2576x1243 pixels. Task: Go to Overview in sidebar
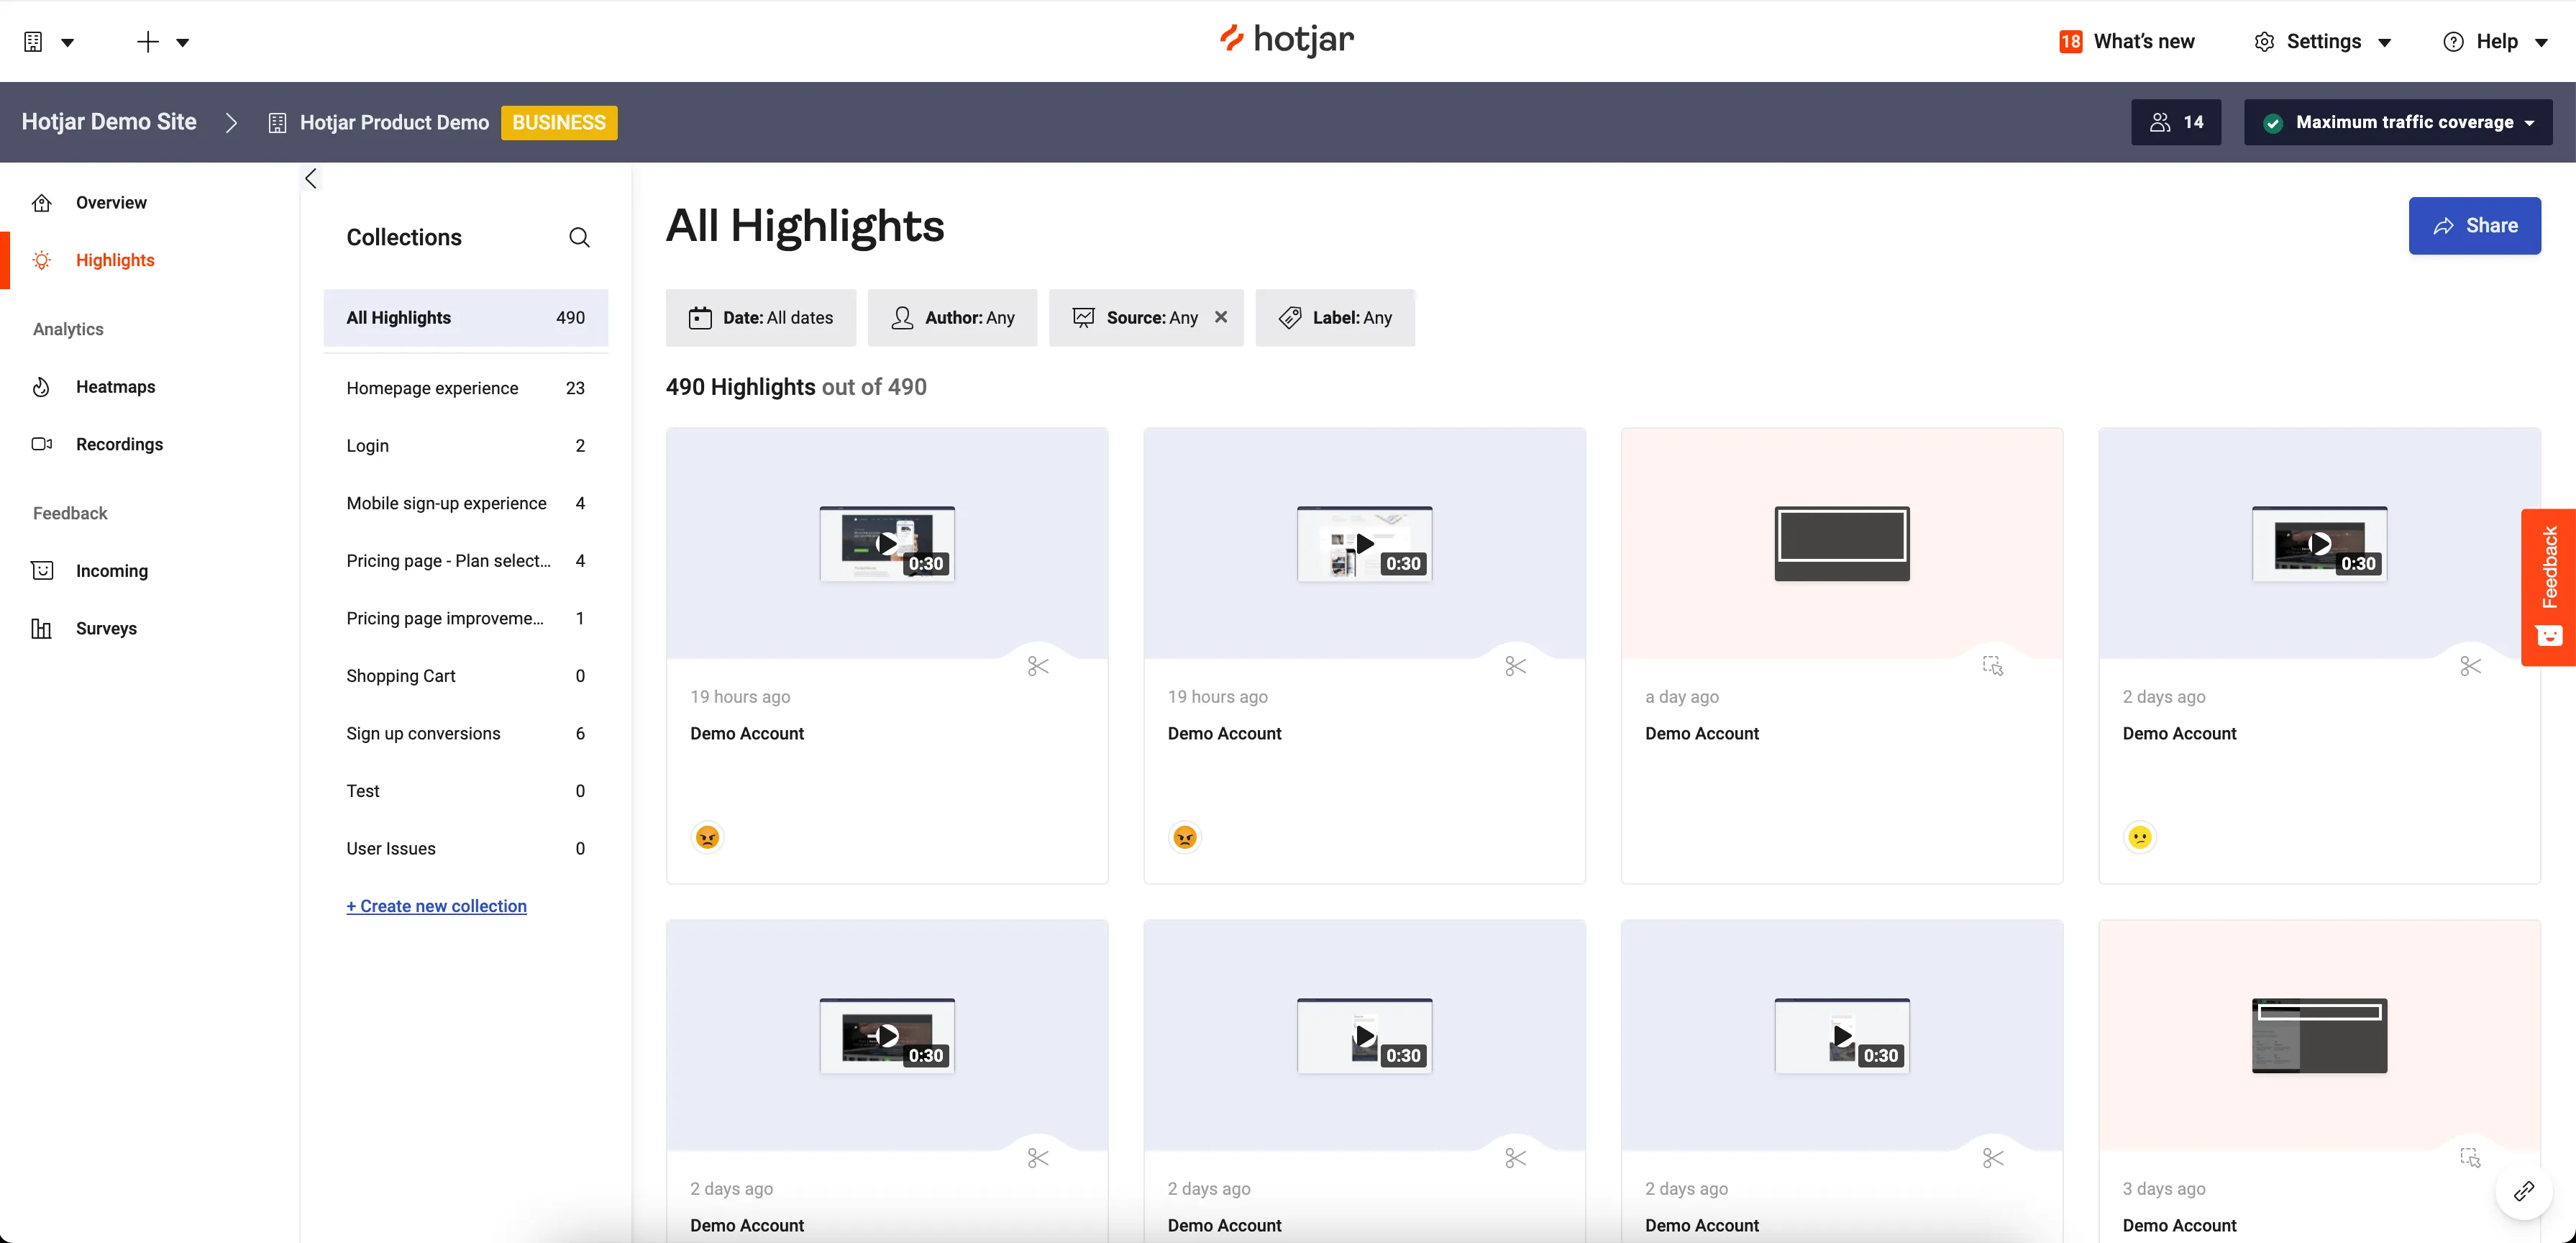tap(111, 203)
